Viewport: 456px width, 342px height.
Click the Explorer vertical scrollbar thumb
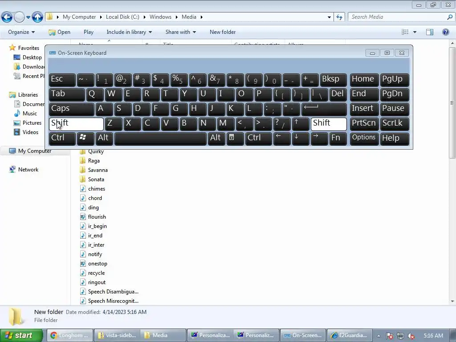452,102
